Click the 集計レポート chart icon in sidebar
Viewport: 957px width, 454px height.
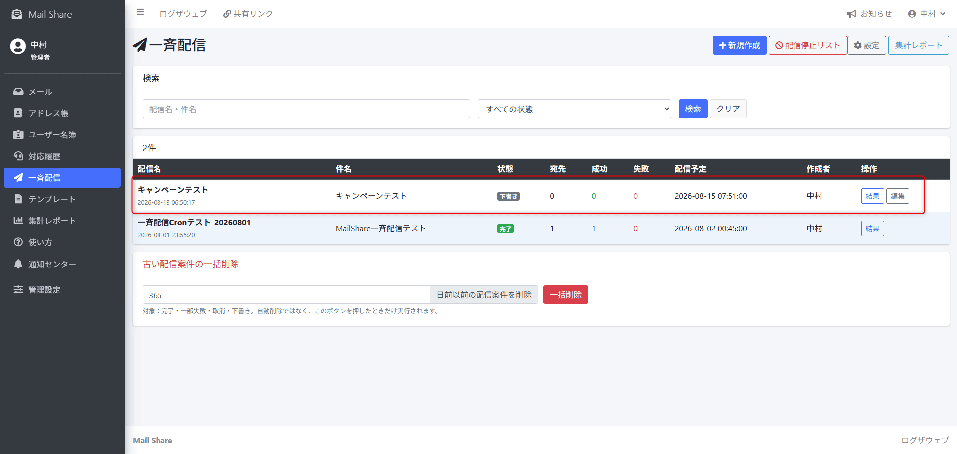tap(18, 220)
